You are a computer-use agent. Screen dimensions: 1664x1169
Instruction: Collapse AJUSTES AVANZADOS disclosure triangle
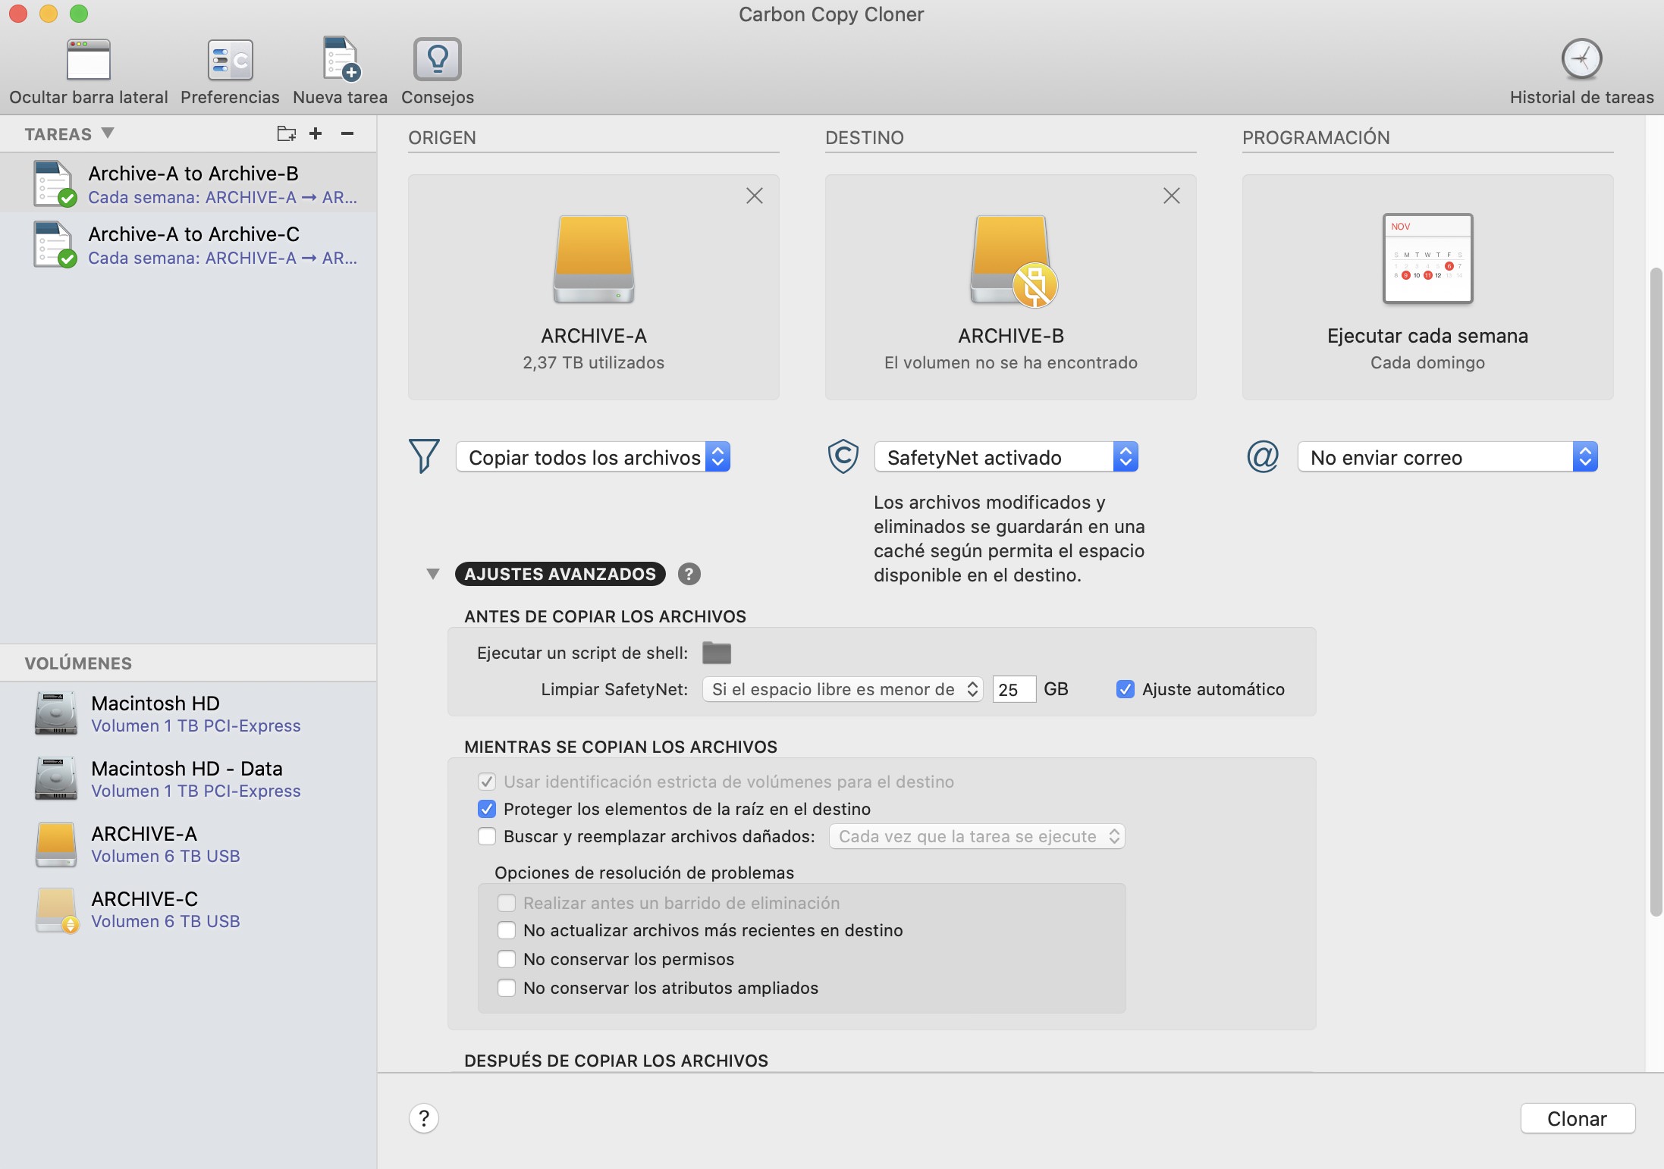coord(433,574)
